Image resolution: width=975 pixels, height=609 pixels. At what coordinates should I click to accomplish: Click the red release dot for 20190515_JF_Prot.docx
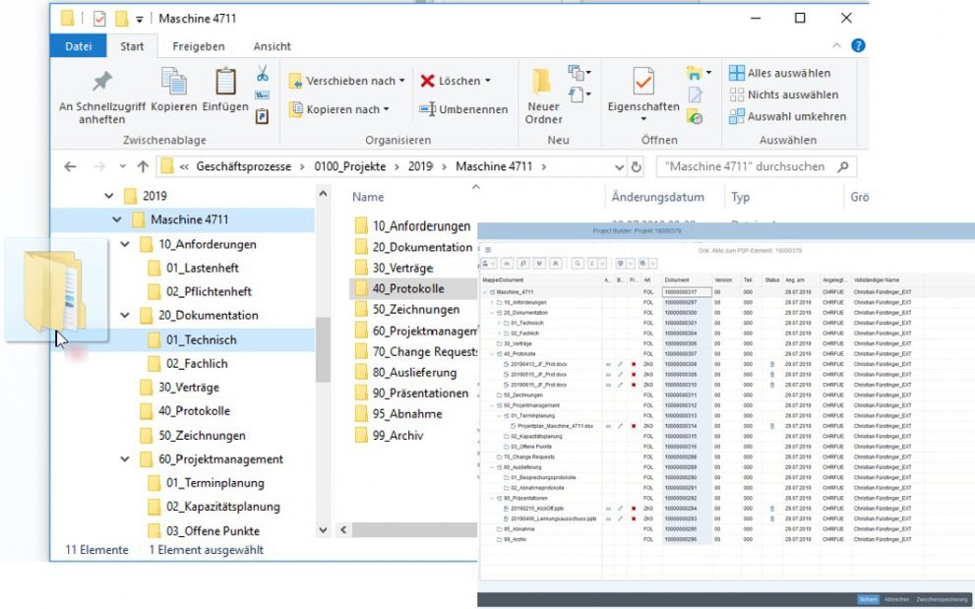pyautogui.click(x=633, y=375)
